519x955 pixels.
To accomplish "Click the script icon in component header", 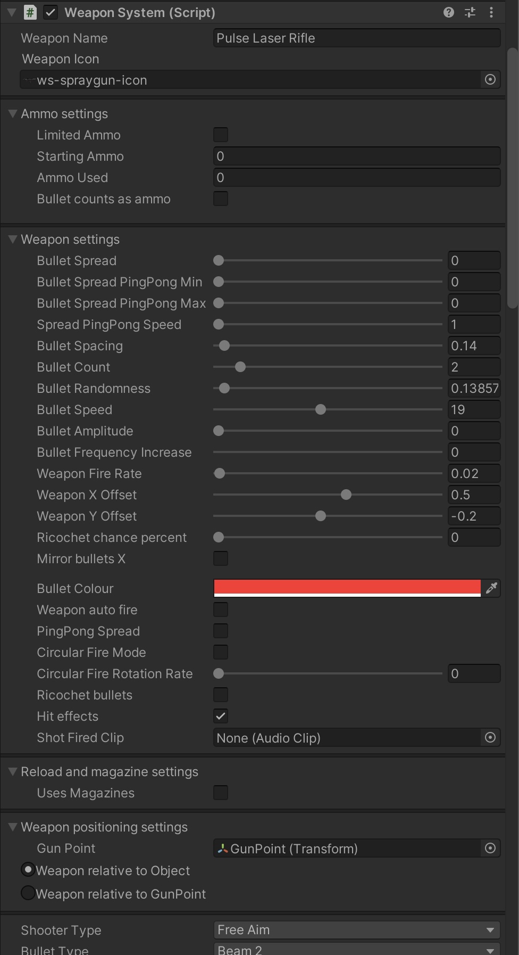I will [30, 12].
